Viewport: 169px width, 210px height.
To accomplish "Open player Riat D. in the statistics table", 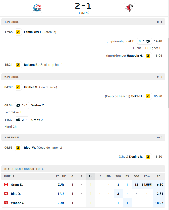I will [x=16, y=194].
